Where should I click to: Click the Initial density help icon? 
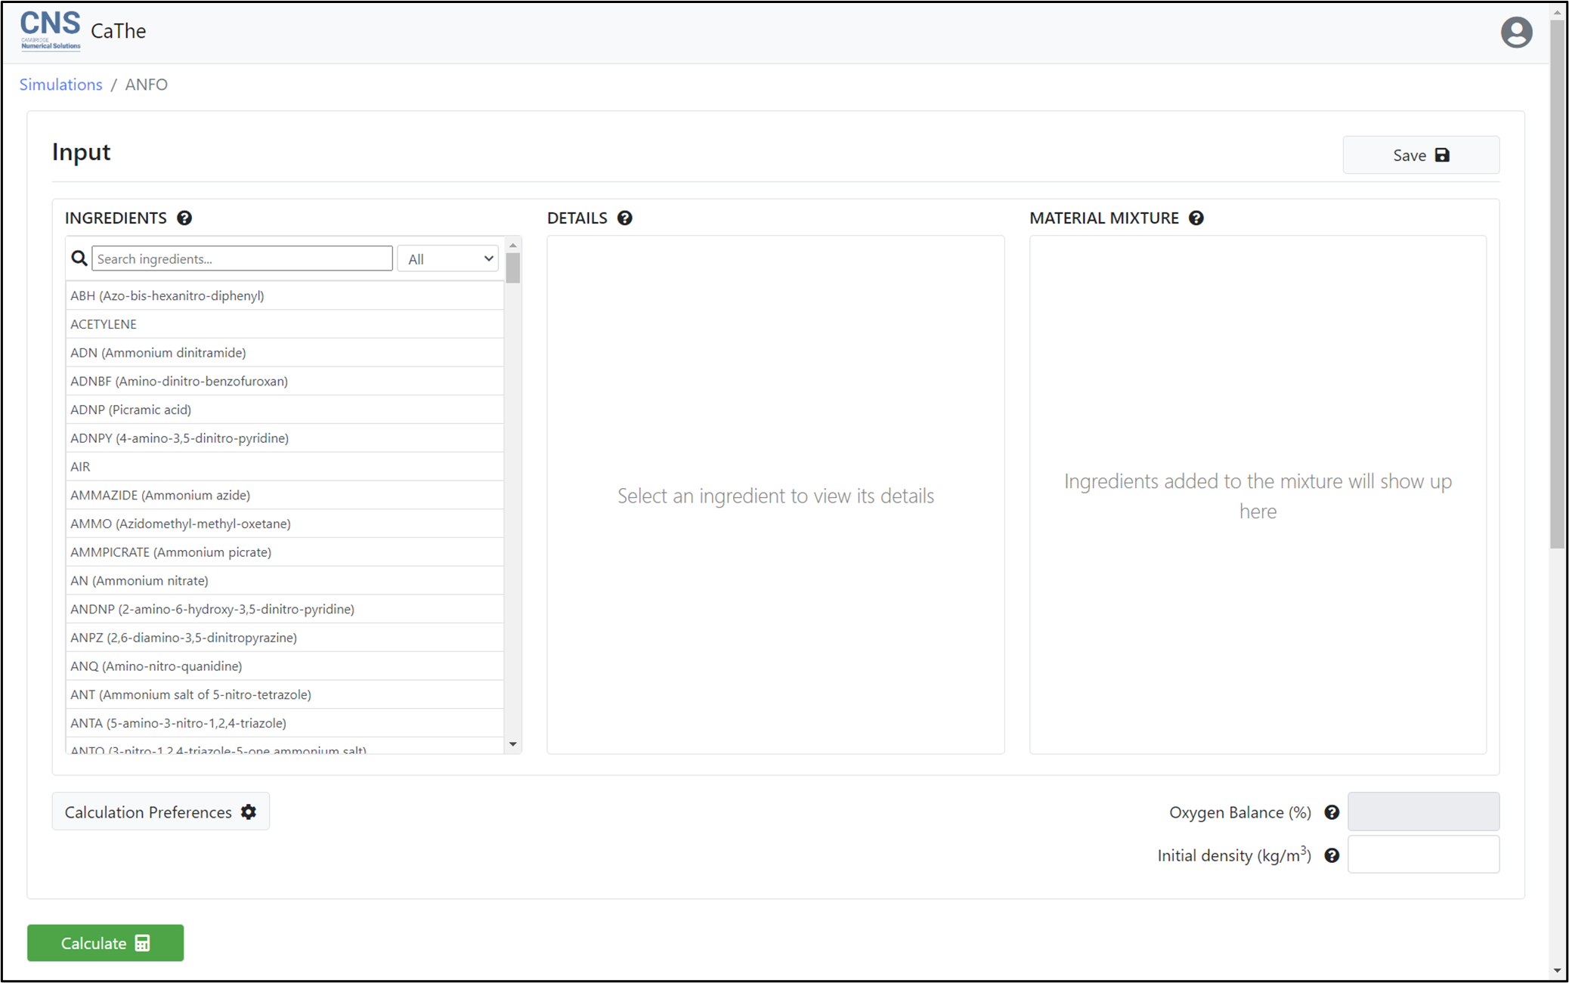(1332, 855)
